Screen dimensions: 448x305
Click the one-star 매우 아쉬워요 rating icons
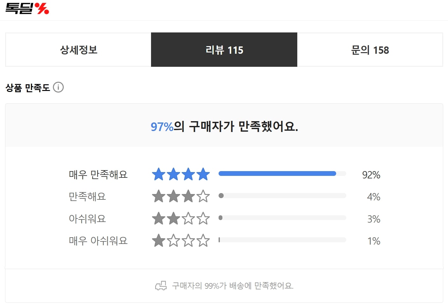pyautogui.click(x=181, y=241)
